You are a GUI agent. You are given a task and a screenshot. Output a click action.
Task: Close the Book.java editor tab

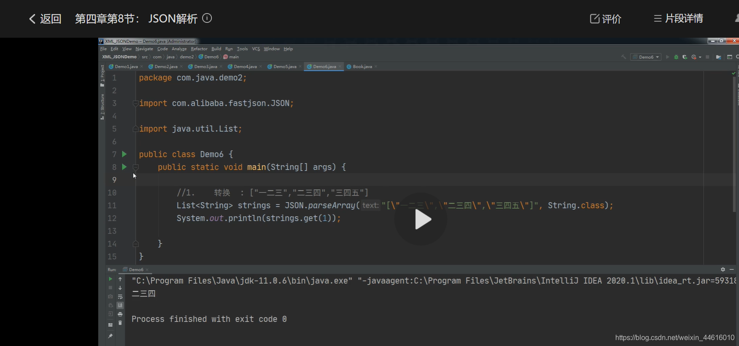coord(376,67)
